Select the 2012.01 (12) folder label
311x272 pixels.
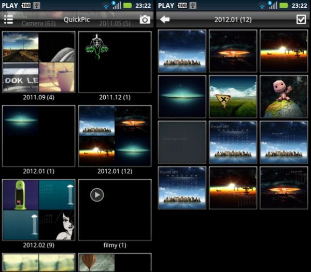coord(115,171)
